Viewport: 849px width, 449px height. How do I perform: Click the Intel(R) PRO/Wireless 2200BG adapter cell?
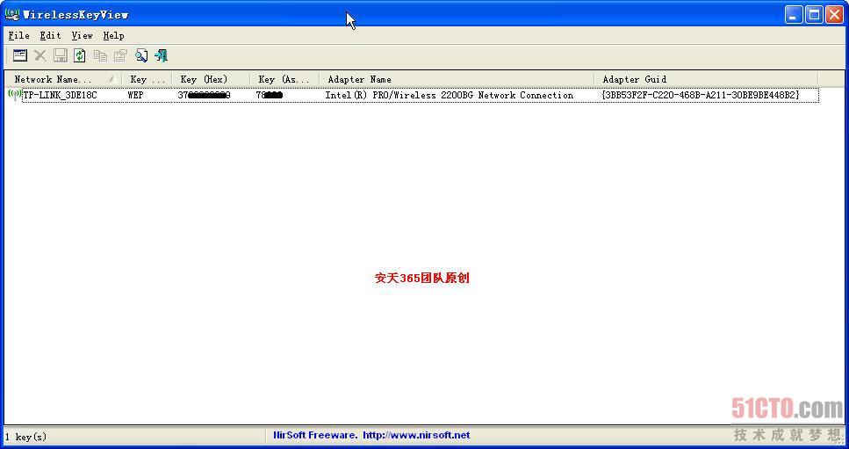[x=449, y=95]
